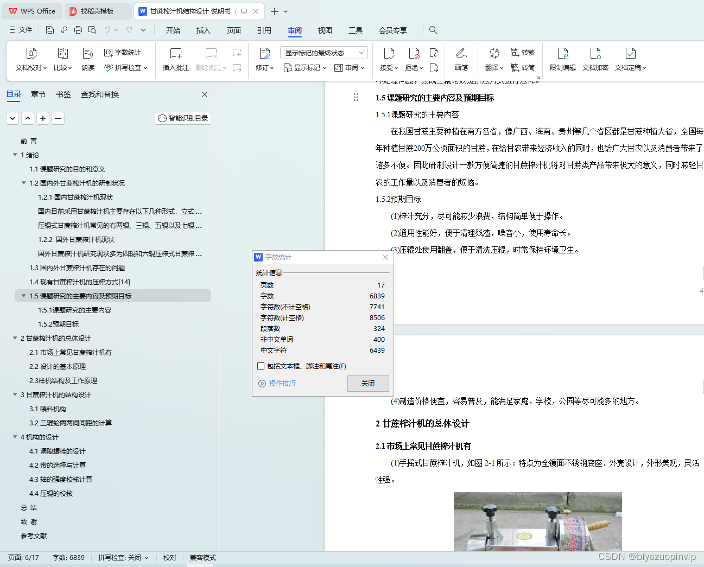
Task: Select 参考文献 in the outline
Action: tap(34, 536)
